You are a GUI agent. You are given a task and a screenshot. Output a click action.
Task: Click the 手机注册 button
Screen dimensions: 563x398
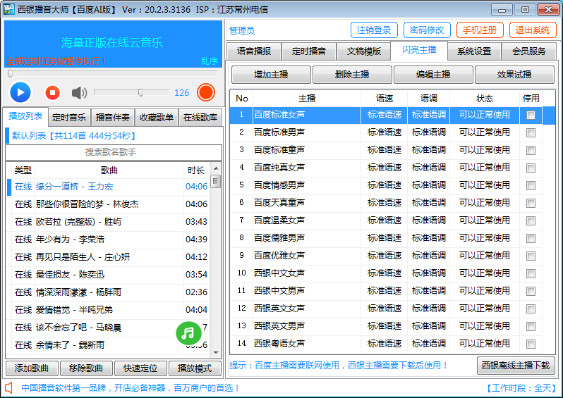[x=480, y=30]
